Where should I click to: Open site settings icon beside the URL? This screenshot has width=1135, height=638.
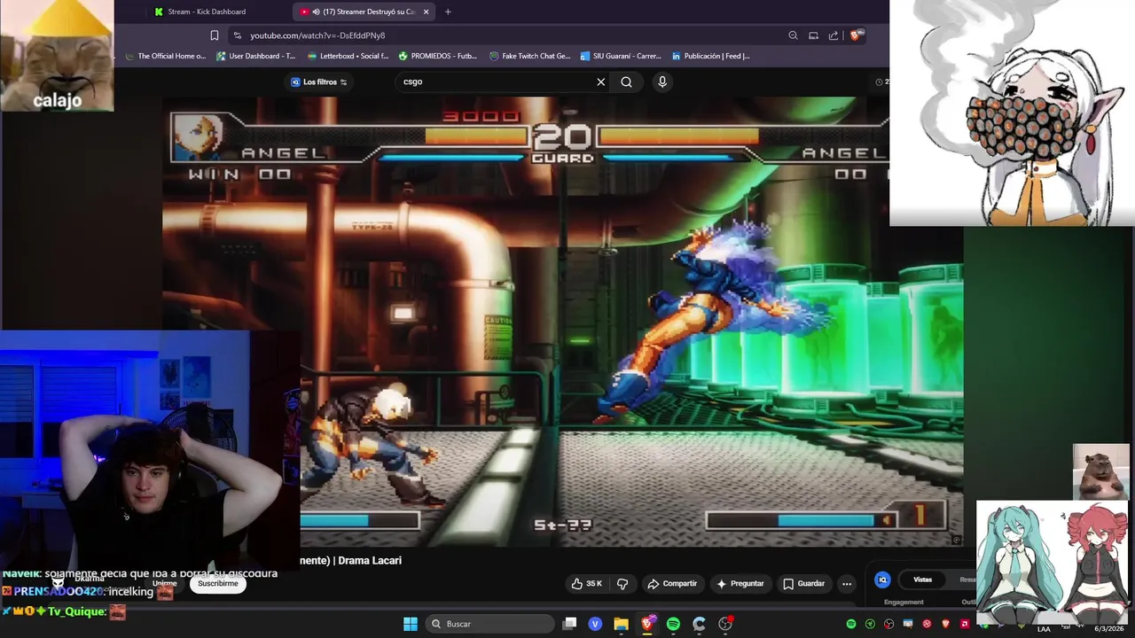click(x=237, y=35)
